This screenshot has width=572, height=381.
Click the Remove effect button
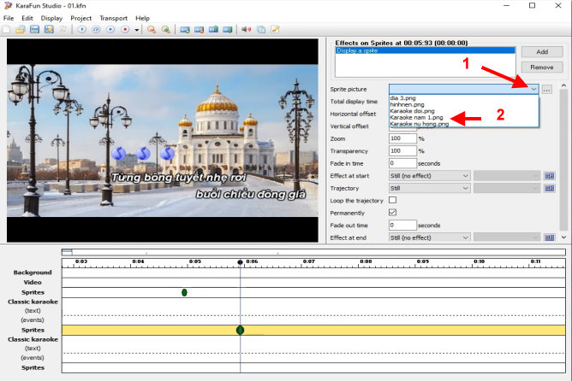pos(541,67)
